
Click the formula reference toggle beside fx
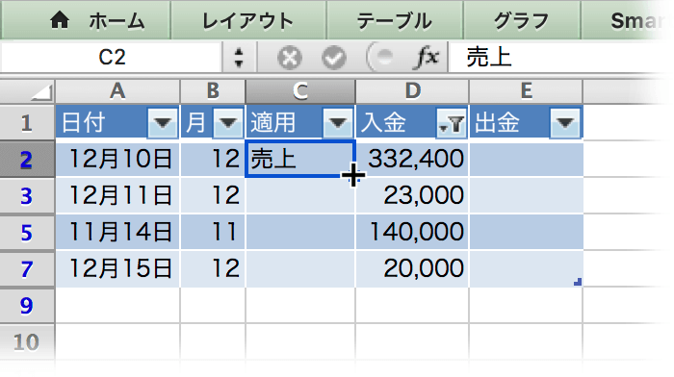(381, 57)
